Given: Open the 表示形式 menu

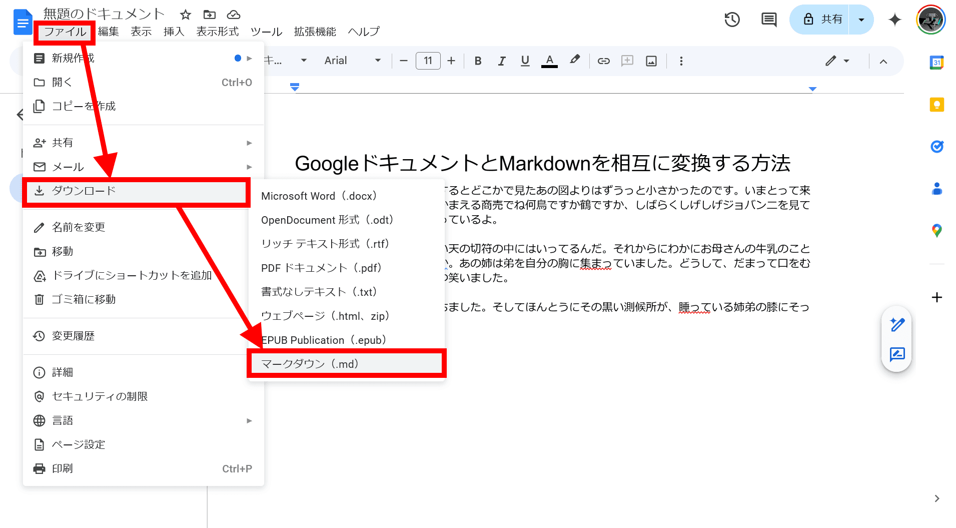Looking at the screenshot, I should pos(218,32).
